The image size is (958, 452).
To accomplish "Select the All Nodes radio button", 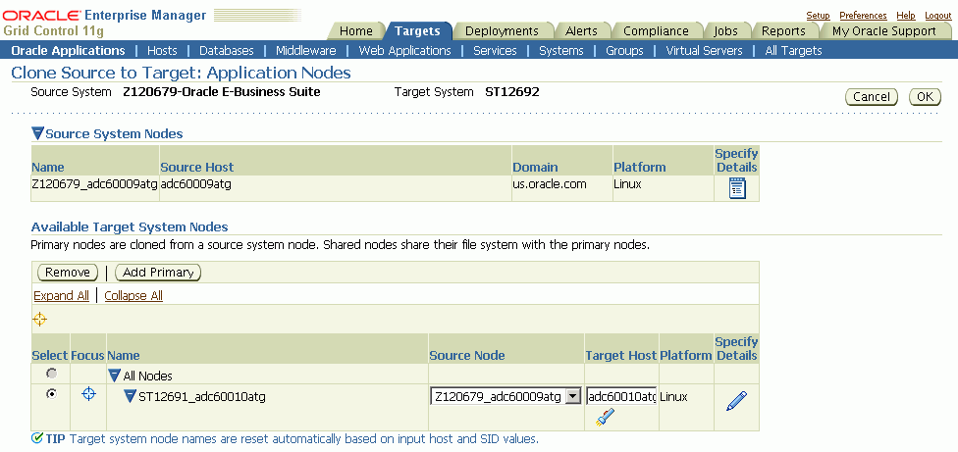I will [52, 374].
